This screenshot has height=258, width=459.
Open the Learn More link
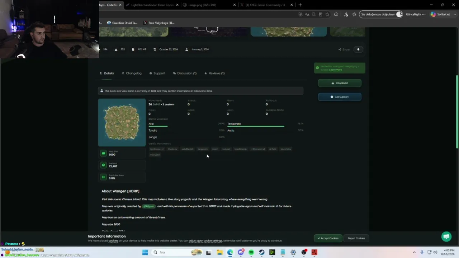[335, 70]
